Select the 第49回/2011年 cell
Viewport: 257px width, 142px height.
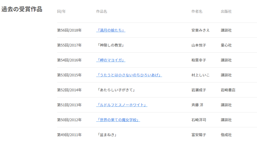(x=69, y=135)
